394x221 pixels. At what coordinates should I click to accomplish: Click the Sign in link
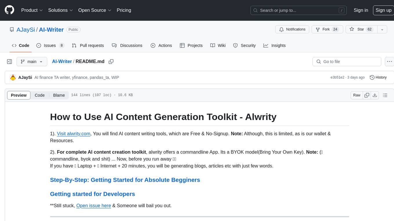[361, 10]
